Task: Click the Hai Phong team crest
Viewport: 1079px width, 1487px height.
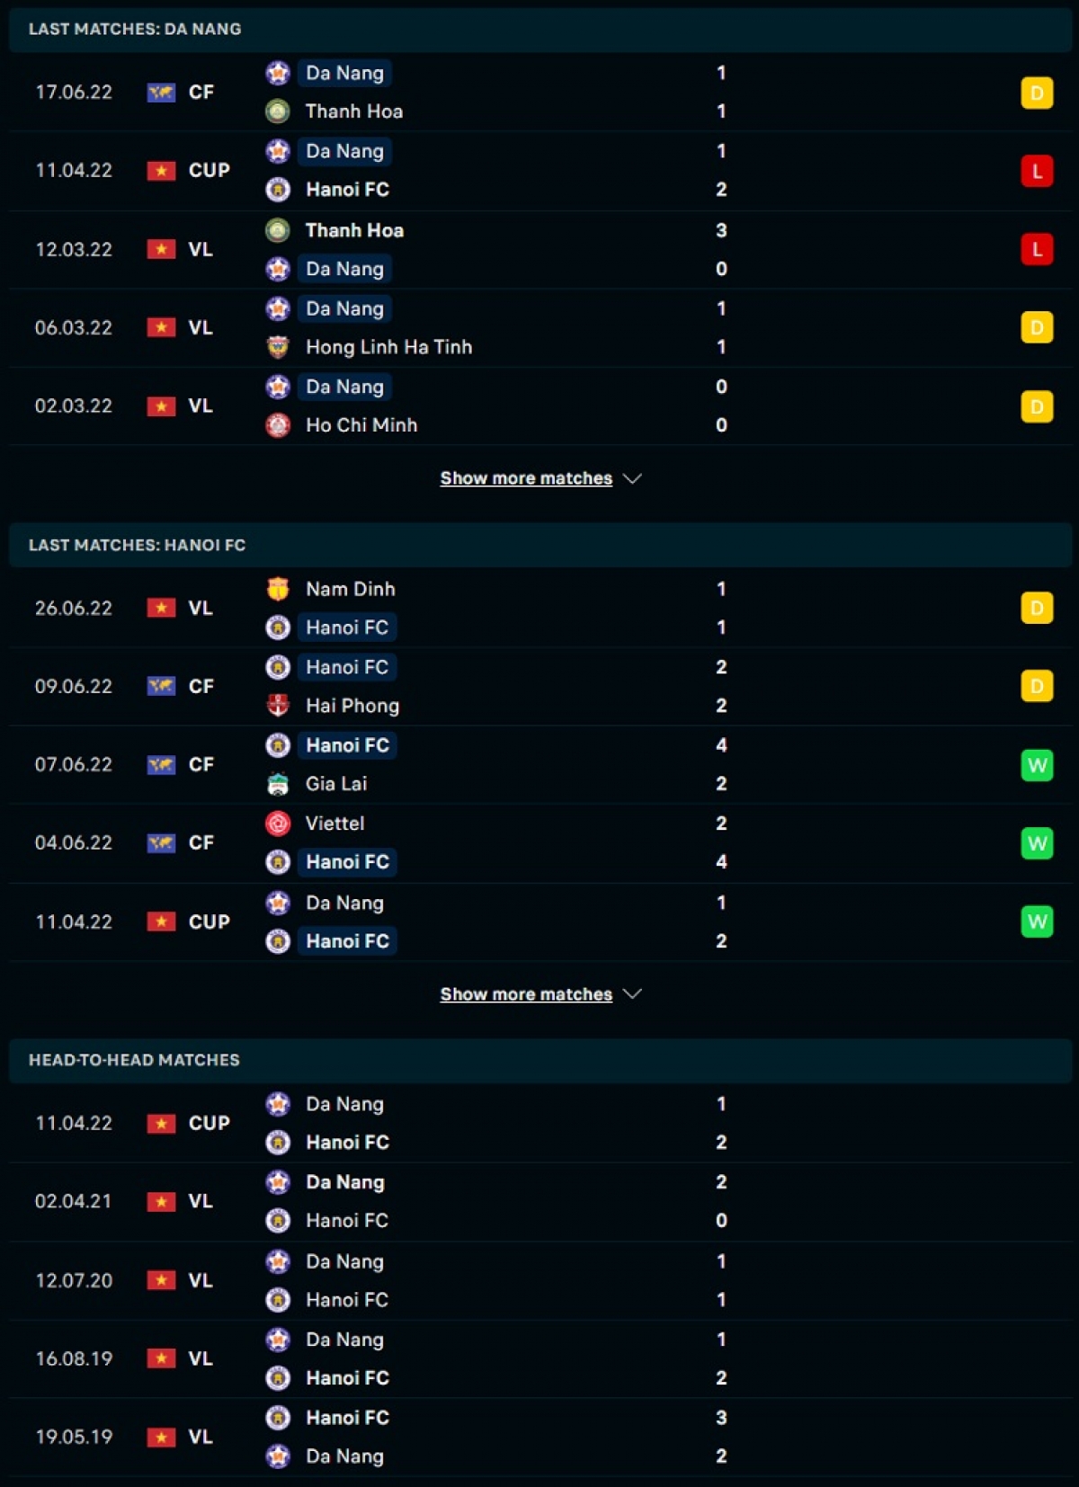Action: click(278, 706)
